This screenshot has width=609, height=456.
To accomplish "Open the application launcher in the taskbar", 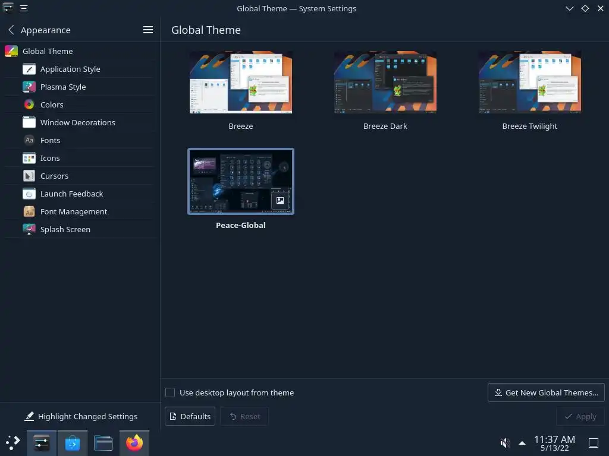I will pyautogui.click(x=13, y=443).
